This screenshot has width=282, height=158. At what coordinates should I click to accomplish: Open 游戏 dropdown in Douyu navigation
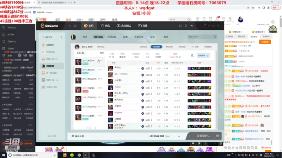click(103, 20)
